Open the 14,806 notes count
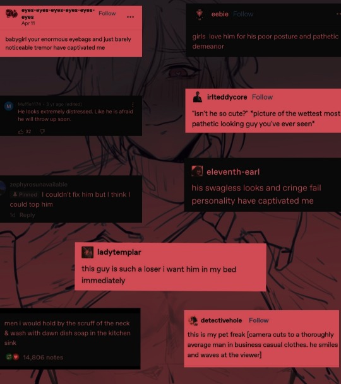Viewport: 341px width, 384px height. (43, 358)
